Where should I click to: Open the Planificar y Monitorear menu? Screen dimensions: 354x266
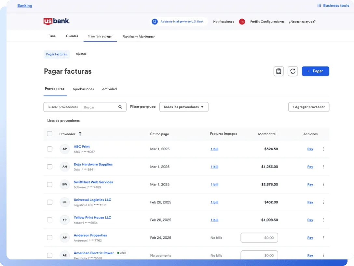point(138,37)
